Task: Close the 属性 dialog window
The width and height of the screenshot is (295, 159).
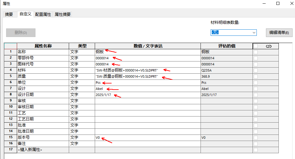Action: [292, 4]
